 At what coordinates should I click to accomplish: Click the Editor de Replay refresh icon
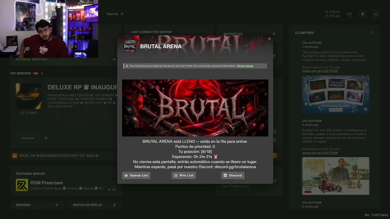[x=115, y=205]
